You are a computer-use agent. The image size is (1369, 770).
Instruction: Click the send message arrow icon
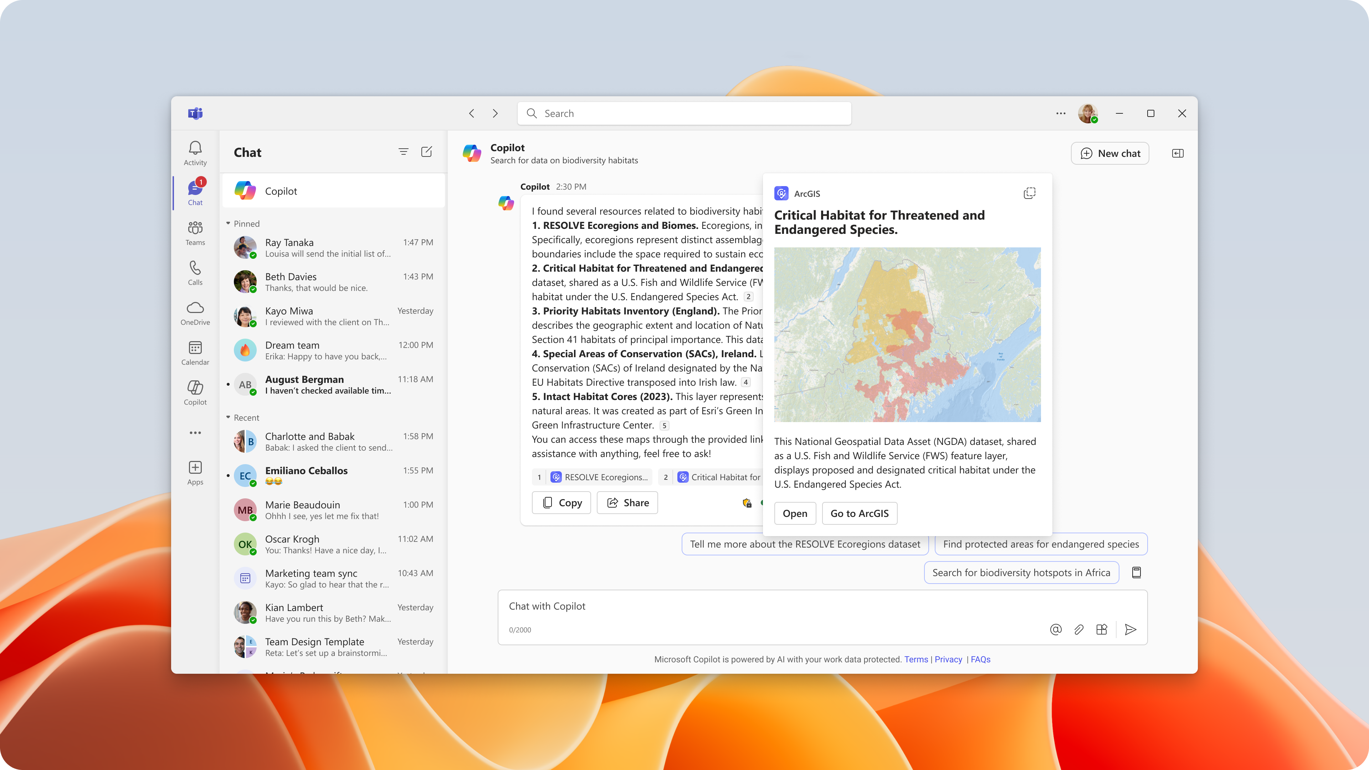point(1130,629)
